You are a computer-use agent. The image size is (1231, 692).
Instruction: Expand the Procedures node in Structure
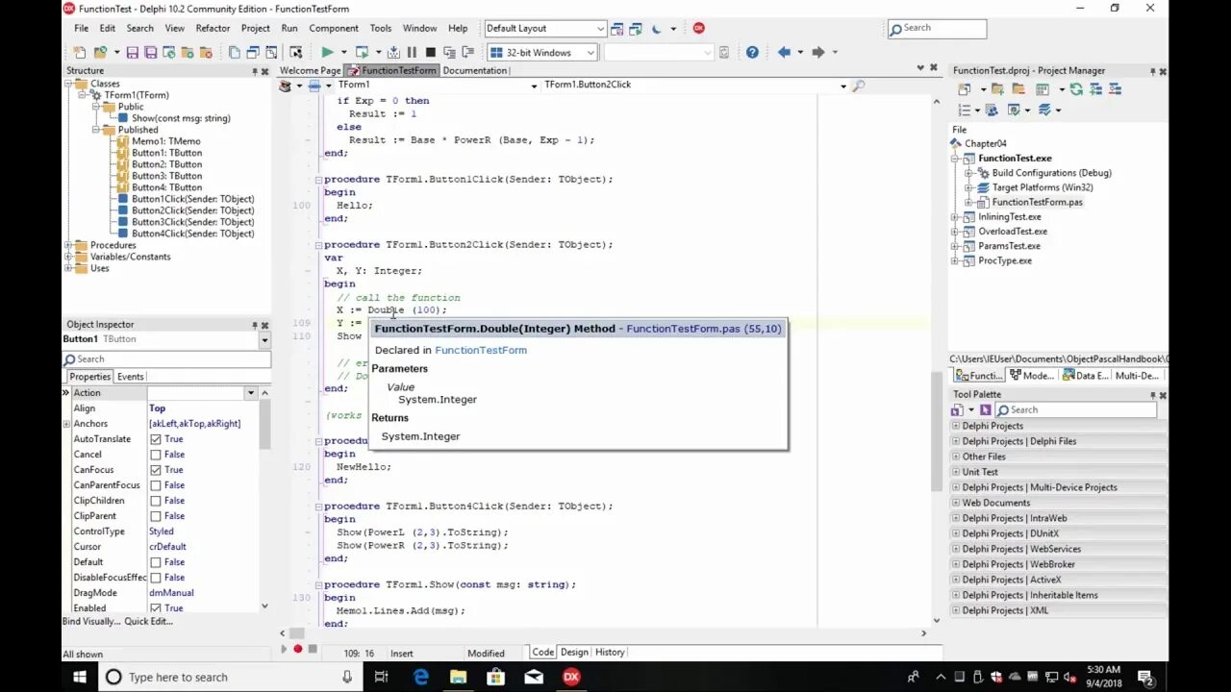coord(69,245)
